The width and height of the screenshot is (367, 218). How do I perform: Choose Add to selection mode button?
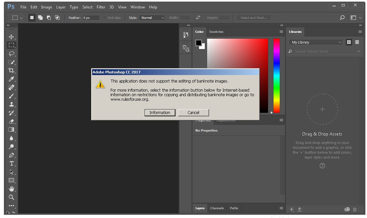coord(40,18)
